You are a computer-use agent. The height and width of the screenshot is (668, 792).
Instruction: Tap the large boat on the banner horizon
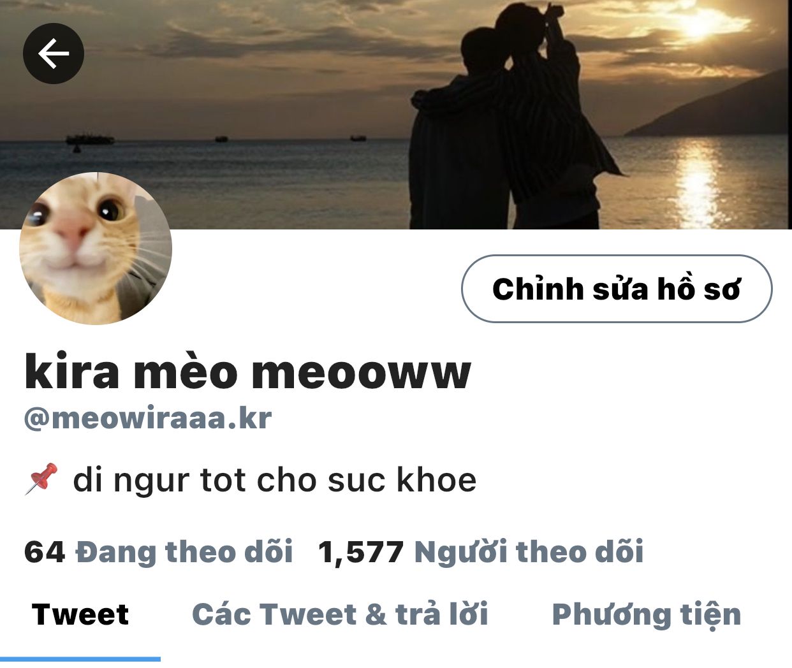[x=90, y=138]
